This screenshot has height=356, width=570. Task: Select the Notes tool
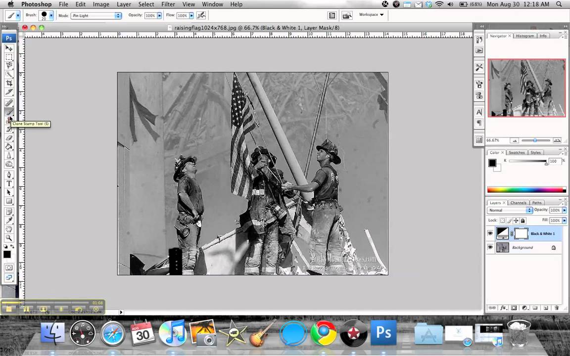point(9,212)
